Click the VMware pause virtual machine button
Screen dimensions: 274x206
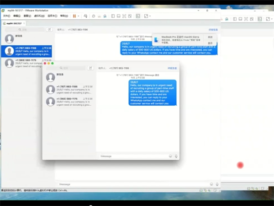(74, 16)
